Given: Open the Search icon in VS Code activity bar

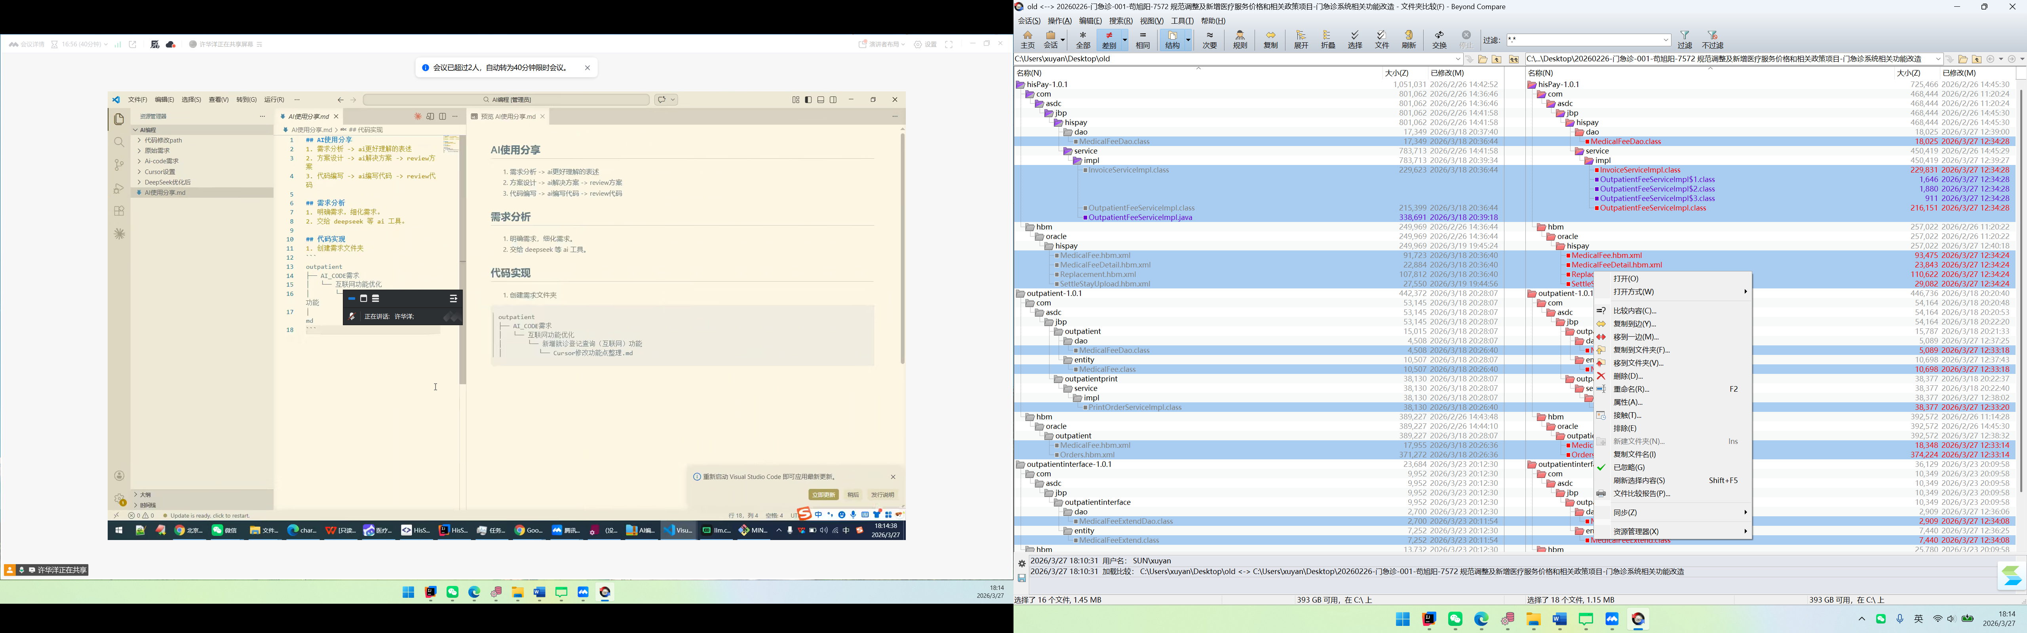Looking at the screenshot, I should coord(119,142).
